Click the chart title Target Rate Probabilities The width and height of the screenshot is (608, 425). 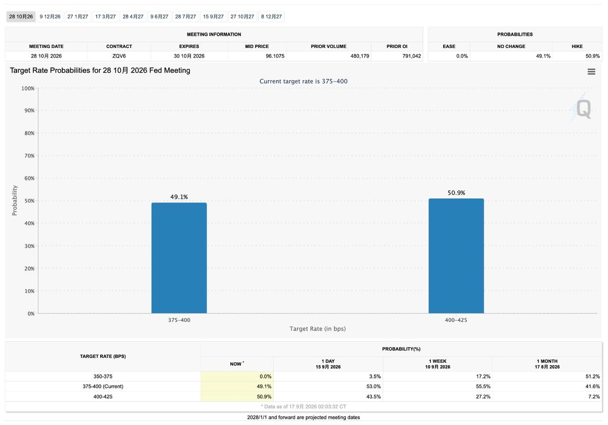(100, 70)
